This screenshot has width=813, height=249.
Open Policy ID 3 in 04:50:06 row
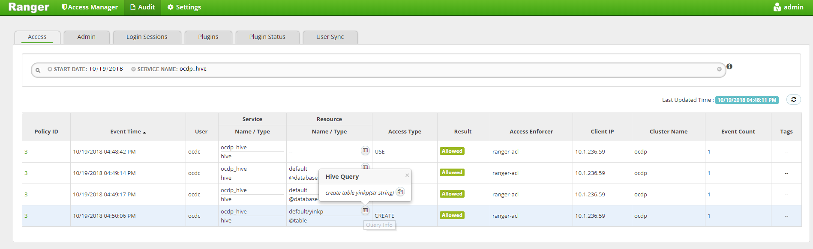pos(26,216)
